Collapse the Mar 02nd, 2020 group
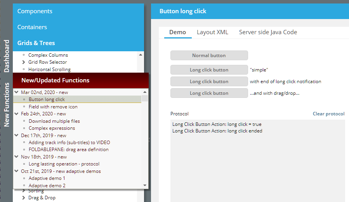The height and width of the screenshot is (202, 349). [x=16, y=92]
